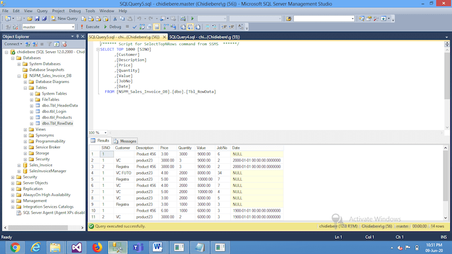The width and height of the screenshot is (452, 254).
Task: Open the Tools menu
Action: (x=90, y=11)
